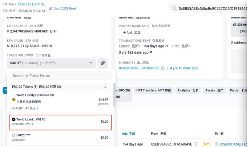This screenshot has height=147, width=247.
Task: Select the Assets tab
Action: click(214, 90)
